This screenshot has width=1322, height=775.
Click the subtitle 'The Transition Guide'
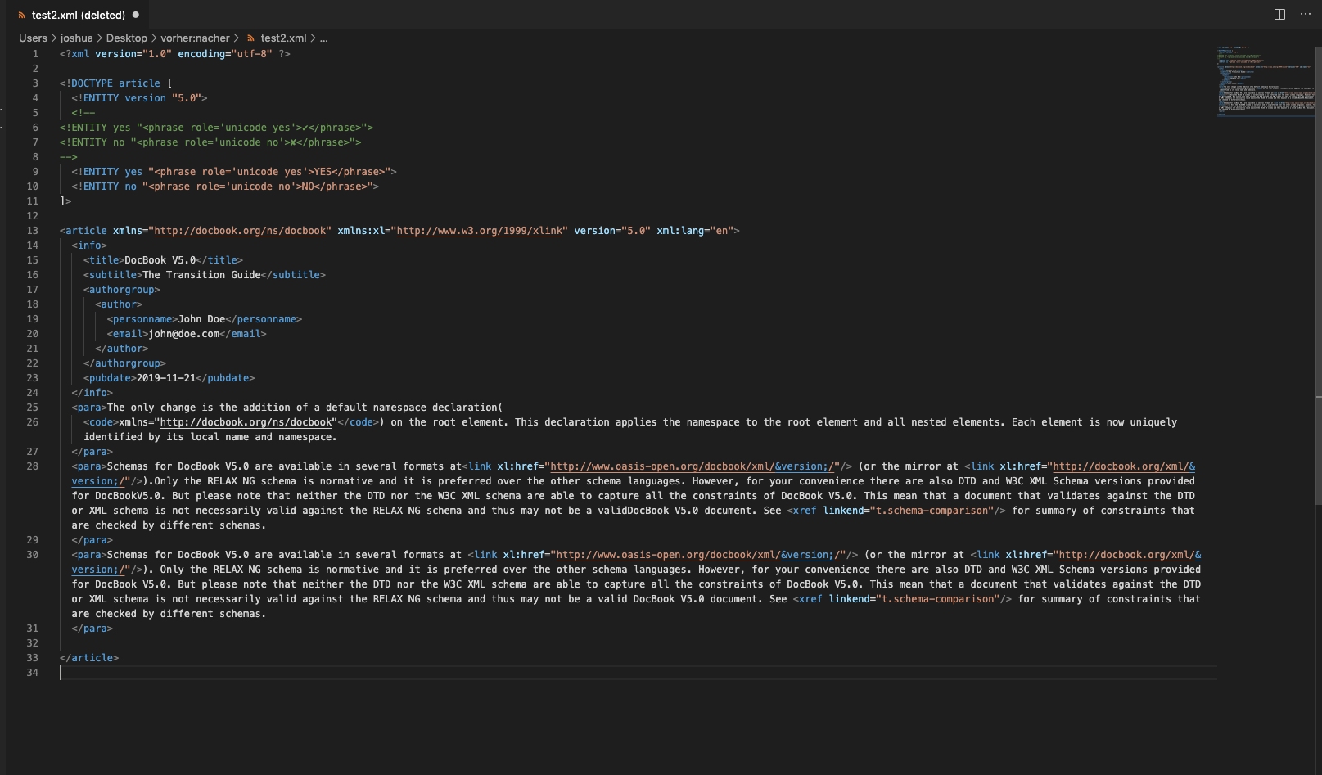[x=201, y=275]
